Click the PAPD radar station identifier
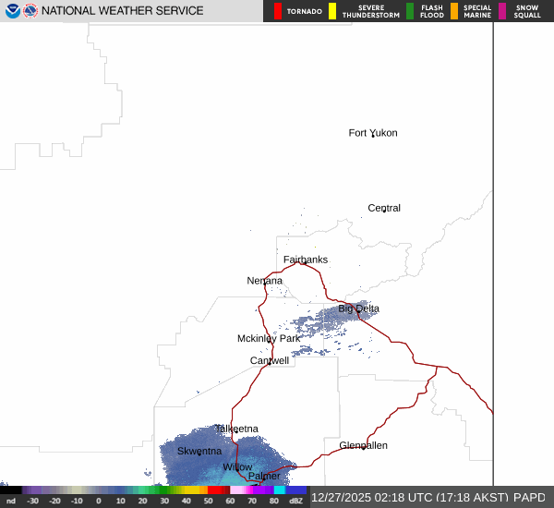 click(x=529, y=497)
